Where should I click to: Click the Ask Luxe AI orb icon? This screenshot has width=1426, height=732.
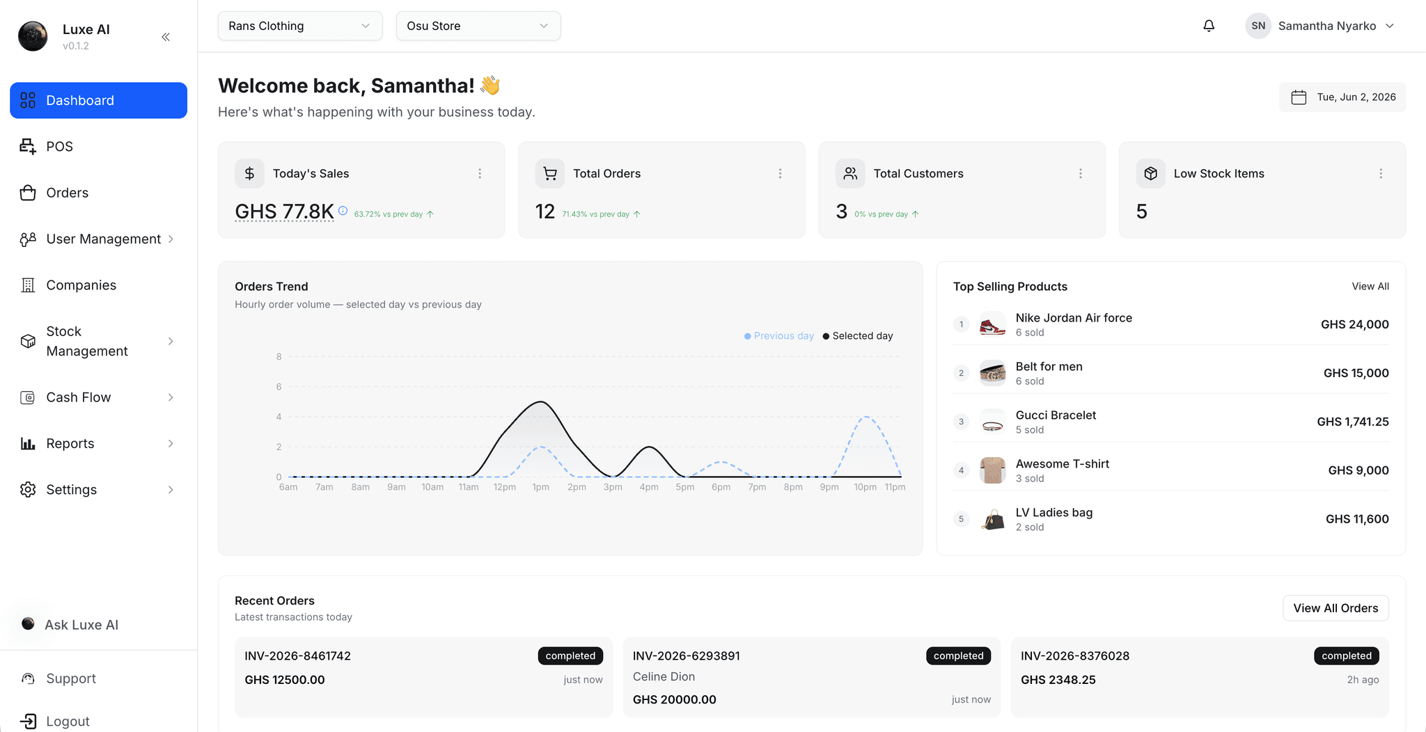click(x=28, y=623)
